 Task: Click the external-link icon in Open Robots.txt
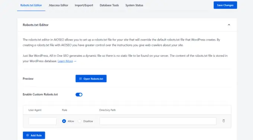click(x=80, y=79)
